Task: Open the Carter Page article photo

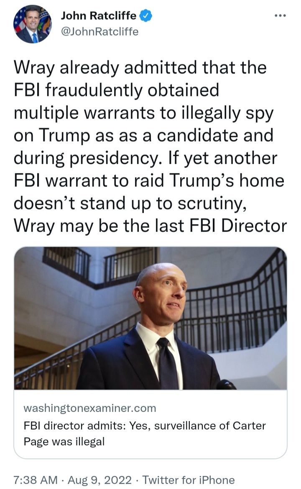Action: click(150, 318)
